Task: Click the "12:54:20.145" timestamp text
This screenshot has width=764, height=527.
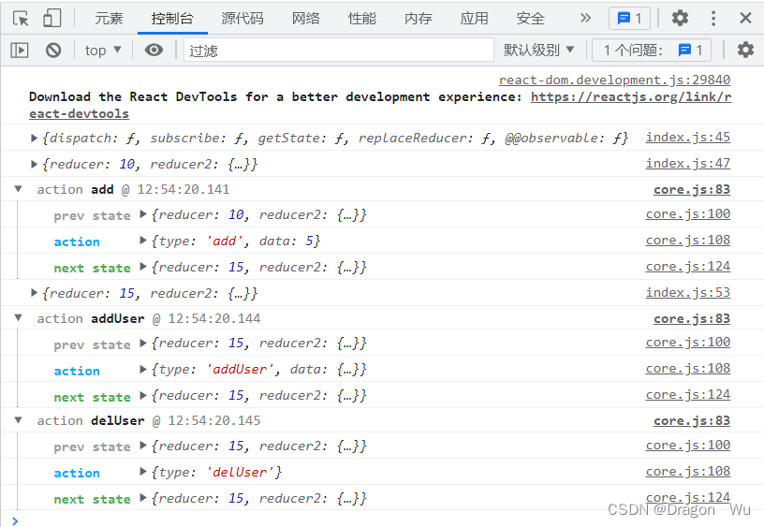Action: 213,421
